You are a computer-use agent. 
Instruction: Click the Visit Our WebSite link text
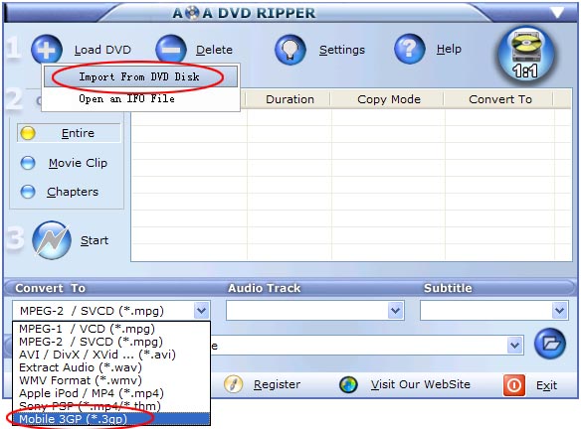pyautogui.click(x=420, y=384)
